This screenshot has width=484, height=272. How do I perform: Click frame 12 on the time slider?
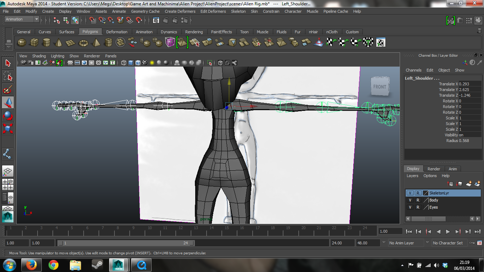[180, 231]
